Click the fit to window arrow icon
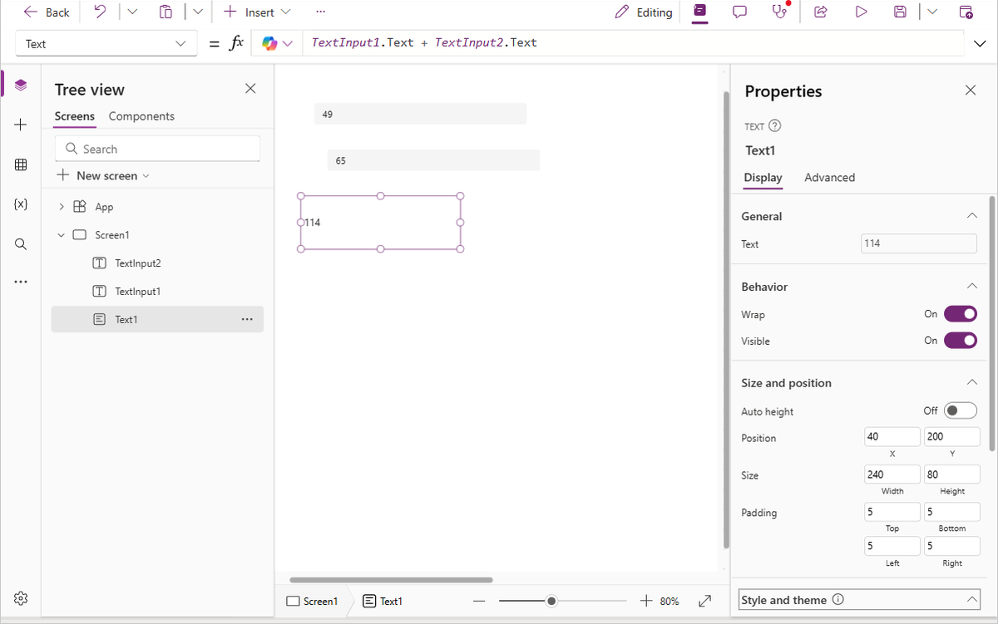Image resolution: width=998 pixels, height=624 pixels. point(704,601)
